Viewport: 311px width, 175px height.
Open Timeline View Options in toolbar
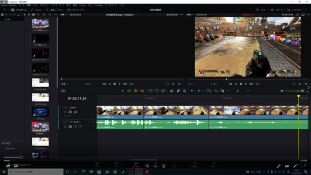point(63,91)
